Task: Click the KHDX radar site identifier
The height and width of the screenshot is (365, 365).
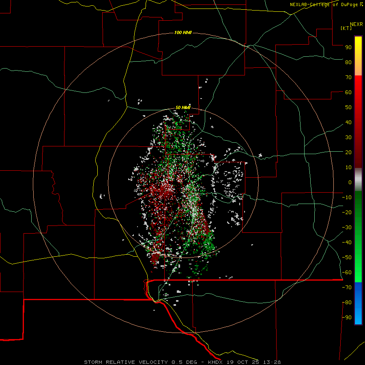Action: [216, 362]
